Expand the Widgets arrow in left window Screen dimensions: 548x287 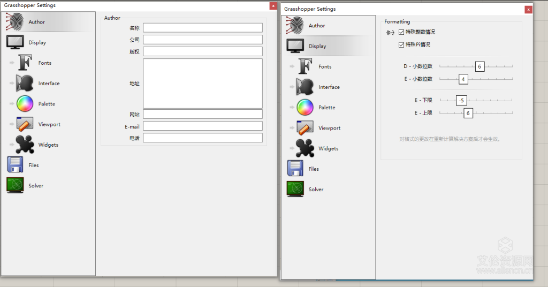[12, 145]
